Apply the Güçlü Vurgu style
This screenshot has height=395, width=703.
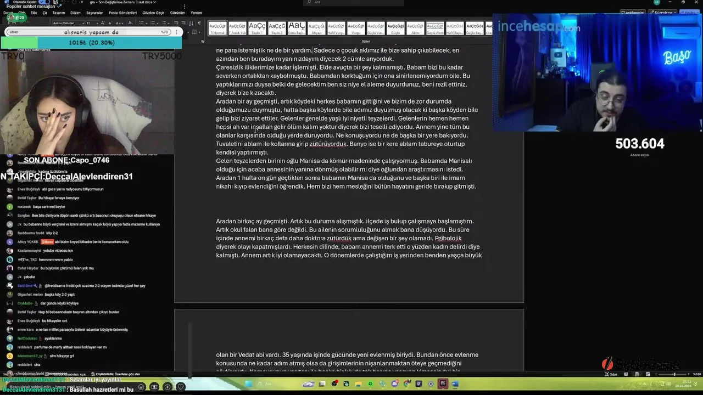[x=376, y=28]
